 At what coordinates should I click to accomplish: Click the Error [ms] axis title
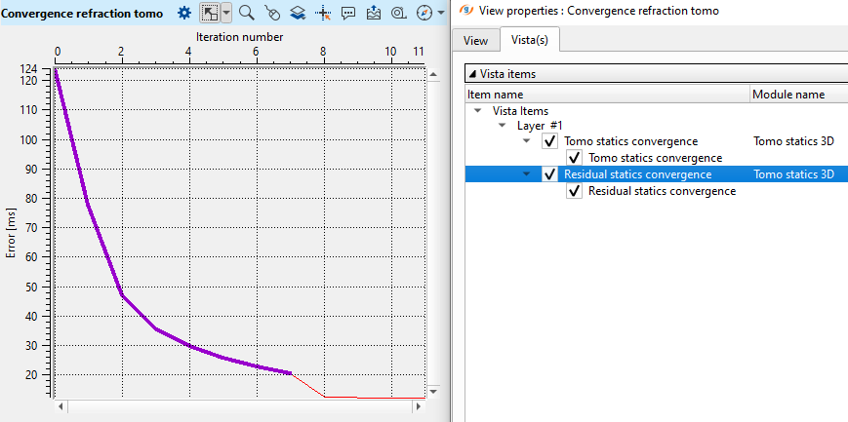coord(13,235)
